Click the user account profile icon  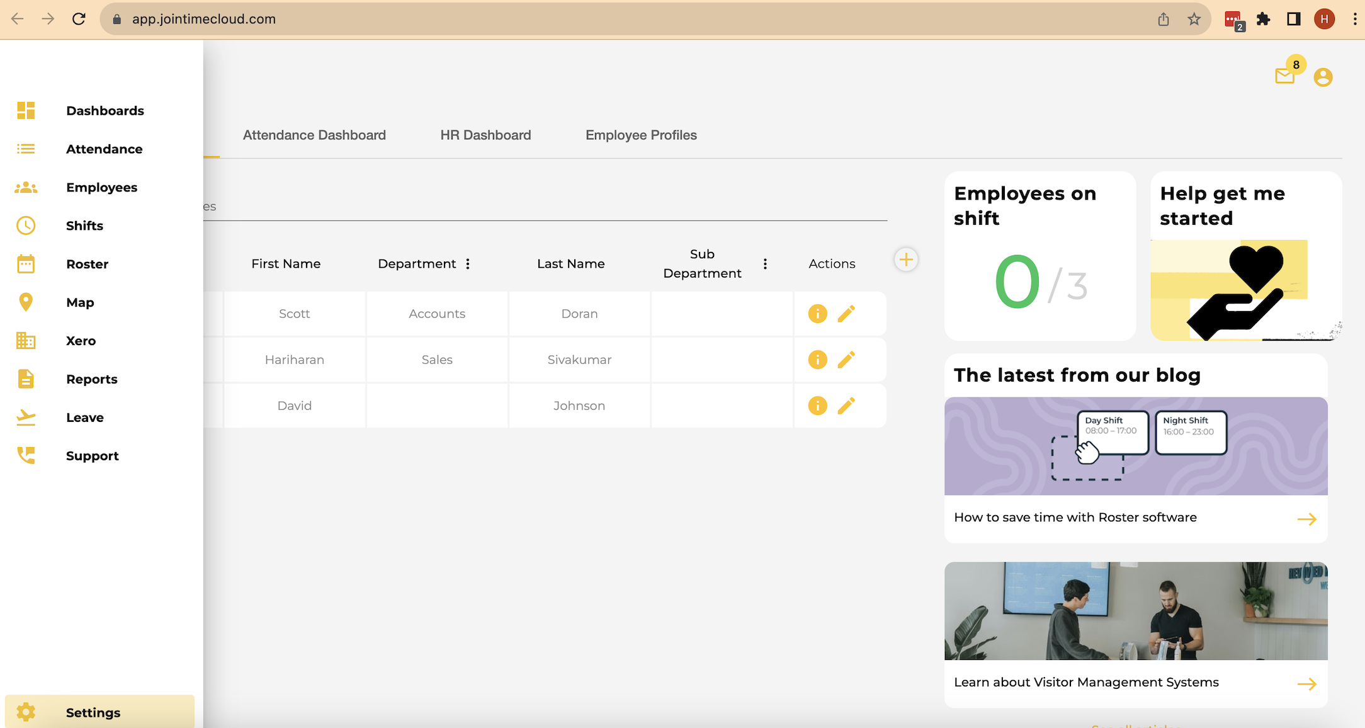pos(1323,77)
